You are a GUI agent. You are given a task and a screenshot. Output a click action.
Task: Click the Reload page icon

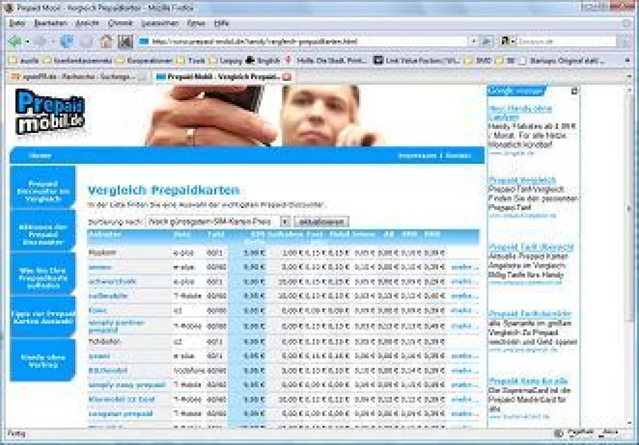(x=67, y=41)
